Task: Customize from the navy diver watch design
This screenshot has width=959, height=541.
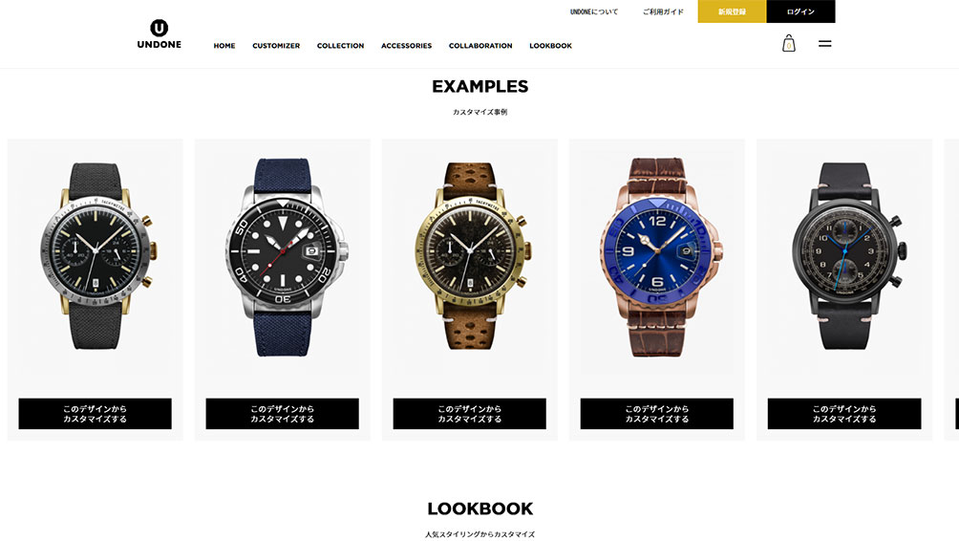Action: point(282,414)
